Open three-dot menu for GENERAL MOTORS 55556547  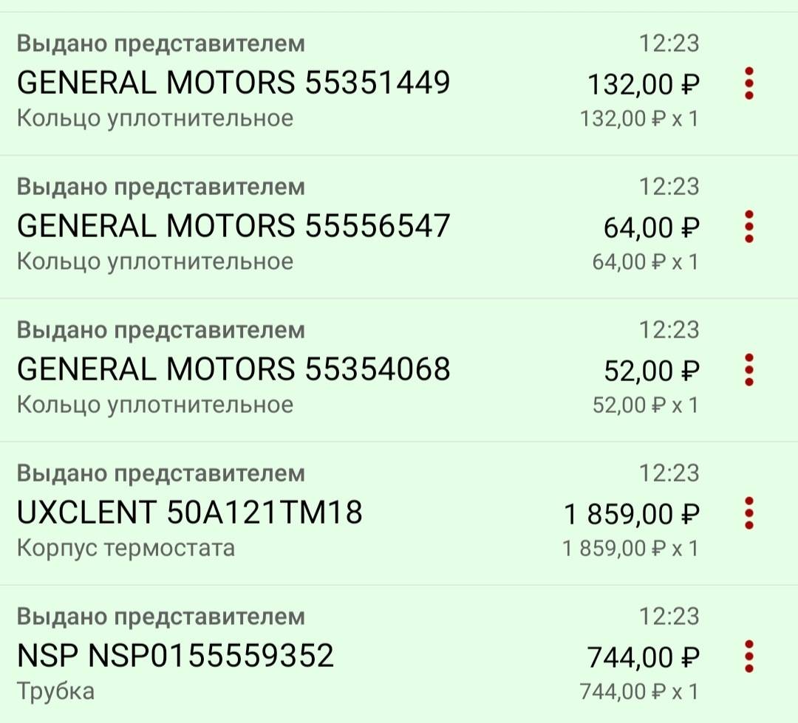[x=748, y=227]
